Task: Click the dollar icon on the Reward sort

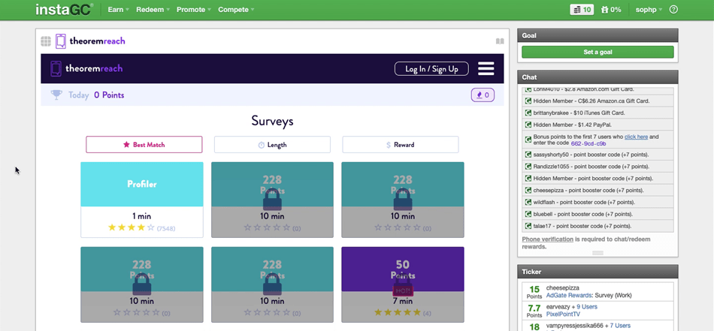Action: (x=389, y=145)
